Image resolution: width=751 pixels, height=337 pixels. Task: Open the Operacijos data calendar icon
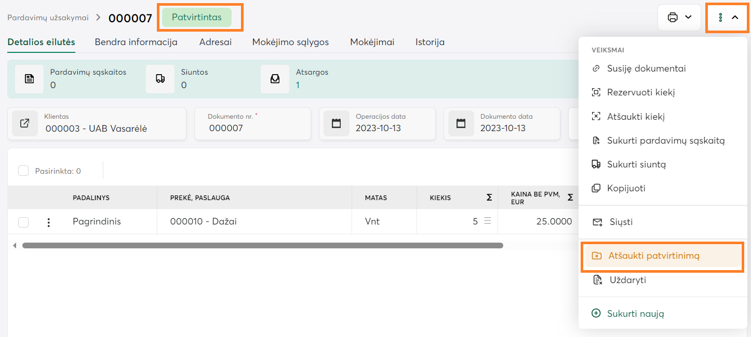click(x=336, y=123)
